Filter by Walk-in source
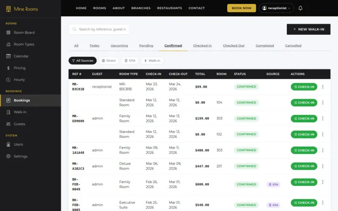 coord(152,61)
